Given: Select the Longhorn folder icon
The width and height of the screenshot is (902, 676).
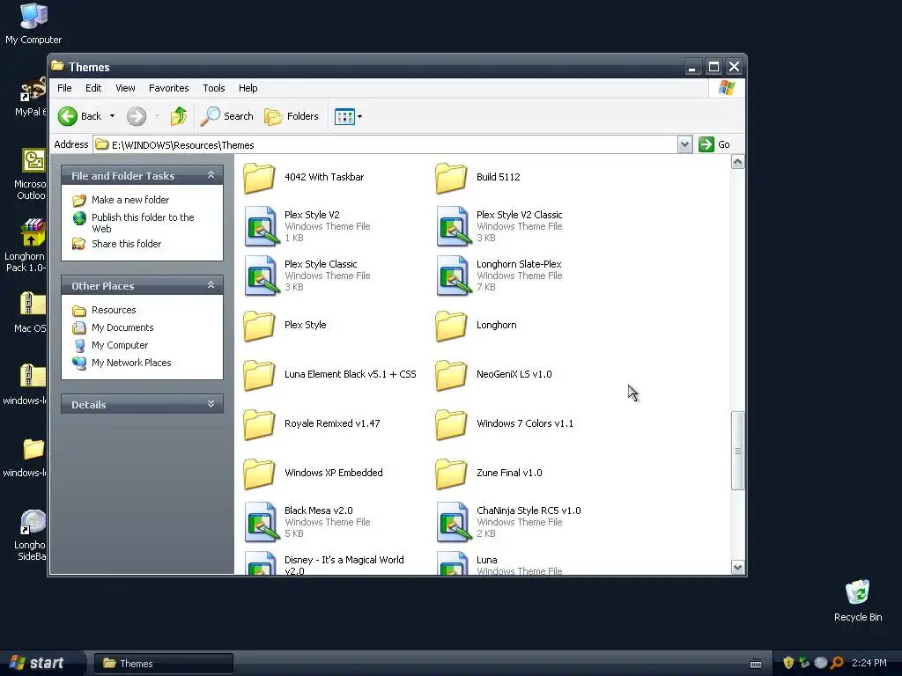Looking at the screenshot, I should (x=451, y=326).
